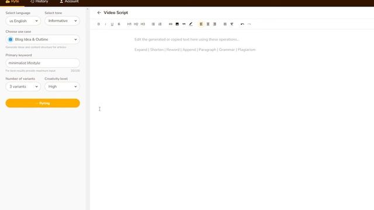This screenshot has height=210, width=374.
Task: Open the Select language dropdown
Action: click(x=23, y=21)
